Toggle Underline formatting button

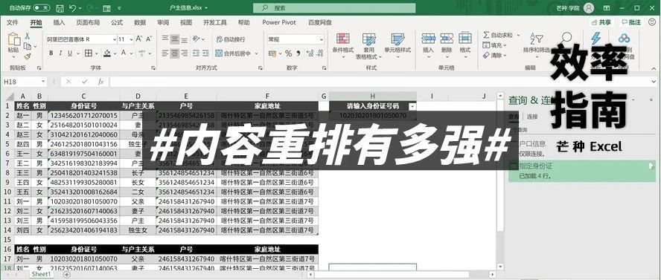pyautogui.click(x=69, y=53)
